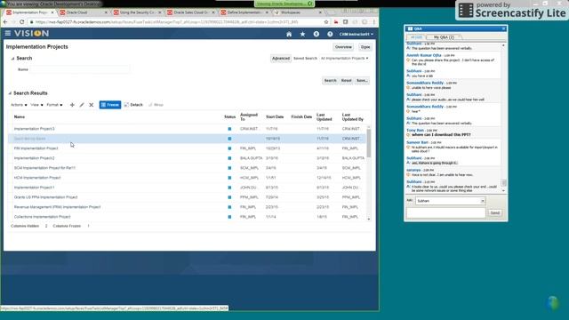Click status icon for FIN Implementation Project row

point(229,148)
